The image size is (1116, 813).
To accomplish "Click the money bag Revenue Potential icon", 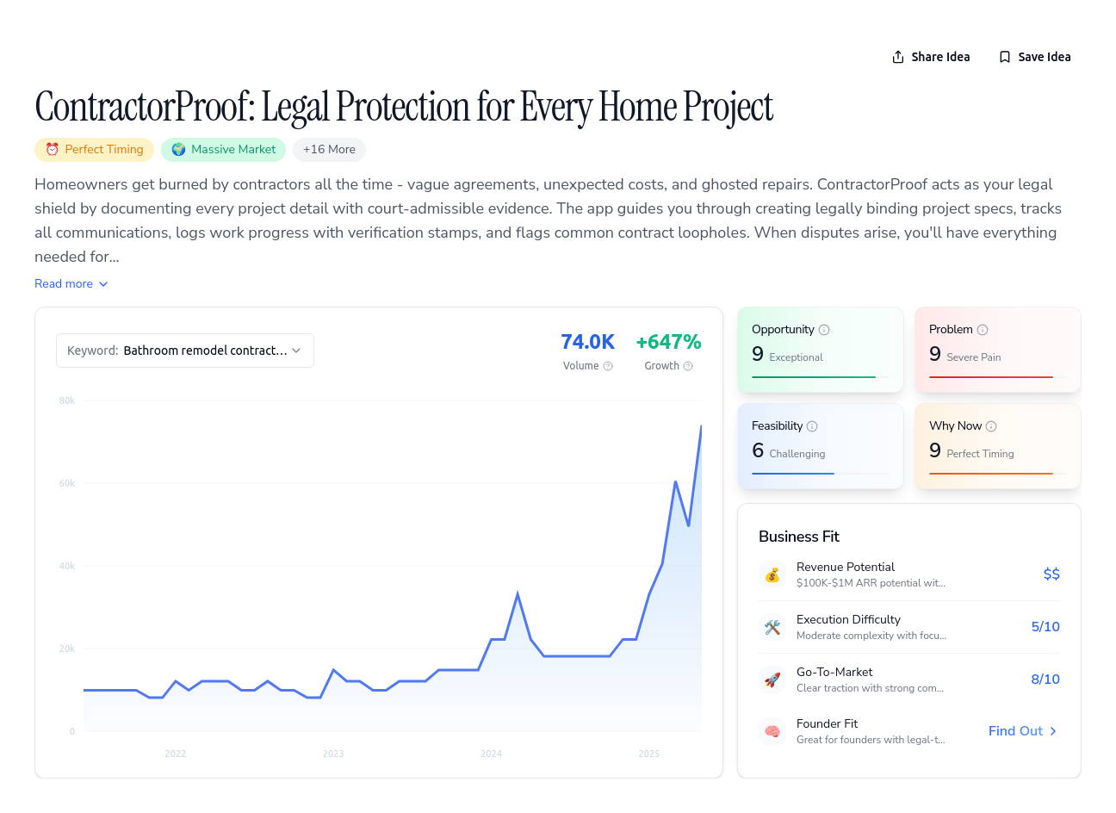I will point(772,574).
